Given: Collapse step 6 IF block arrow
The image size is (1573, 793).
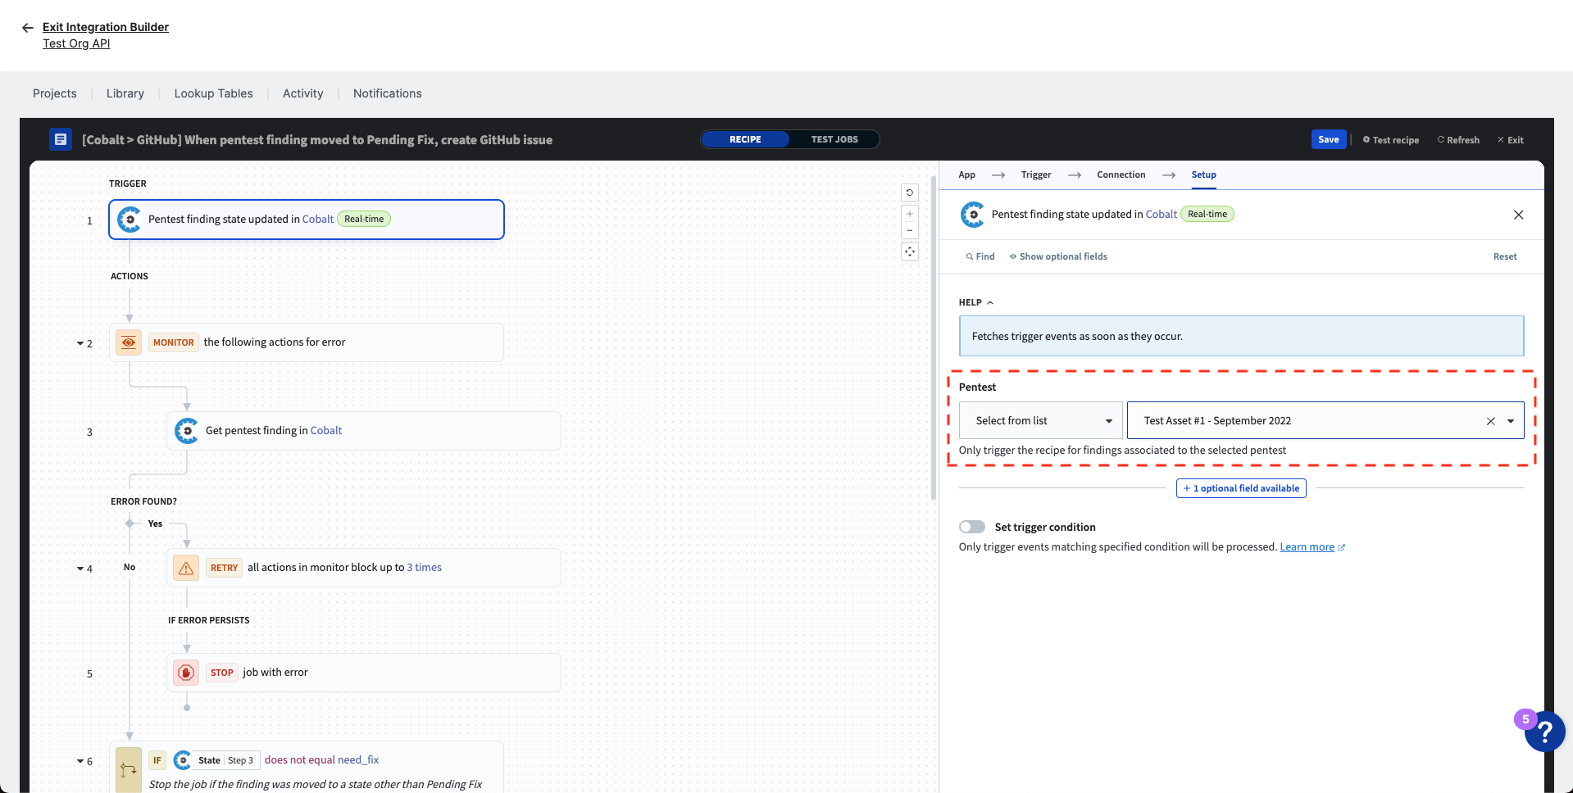Looking at the screenshot, I should 80,762.
